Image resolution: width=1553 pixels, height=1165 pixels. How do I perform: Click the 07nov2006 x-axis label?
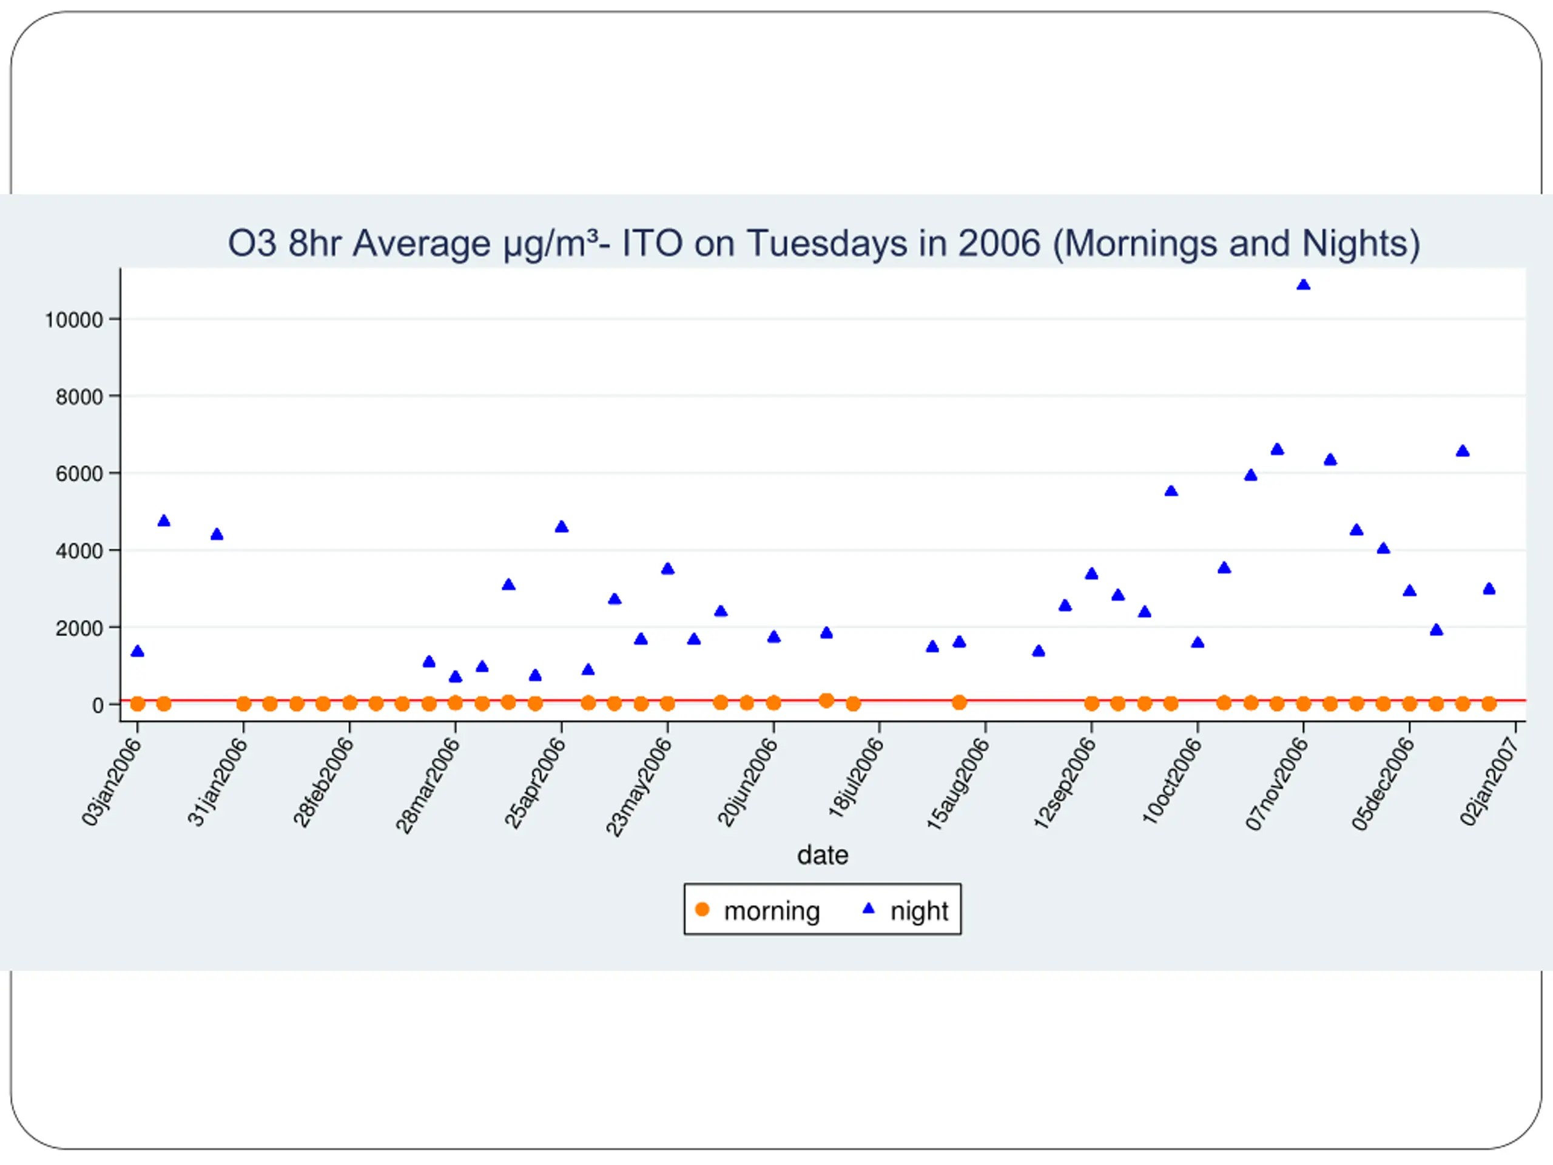coord(1276,785)
